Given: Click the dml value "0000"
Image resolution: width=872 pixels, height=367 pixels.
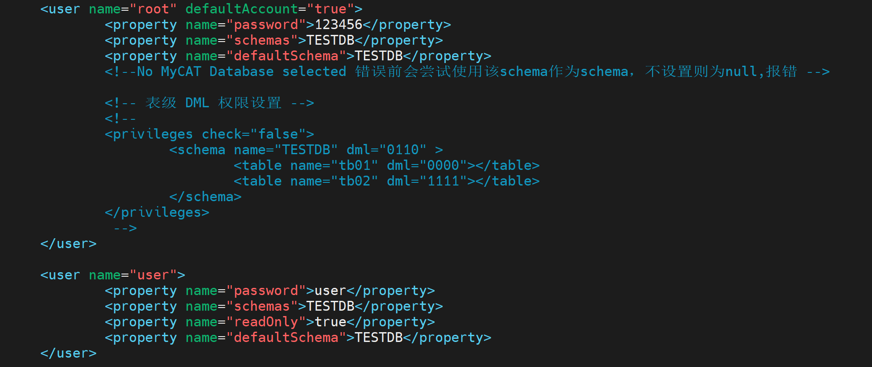Looking at the screenshot, I should pyautogui.click(x=443, y=165).
